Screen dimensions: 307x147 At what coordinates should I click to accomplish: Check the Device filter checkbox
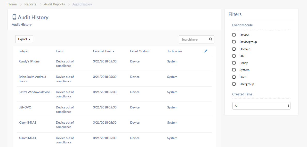coord(234,35)
